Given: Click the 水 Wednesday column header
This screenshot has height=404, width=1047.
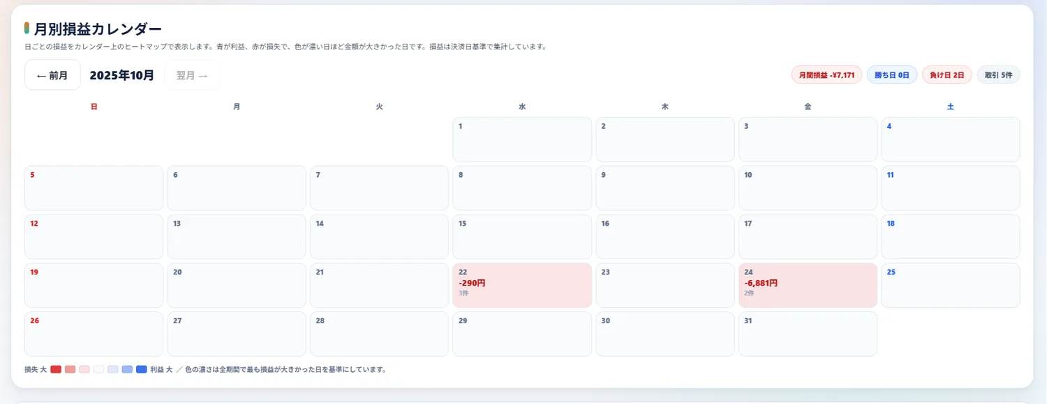Looking at the screenshot, I should pos(522,107).
